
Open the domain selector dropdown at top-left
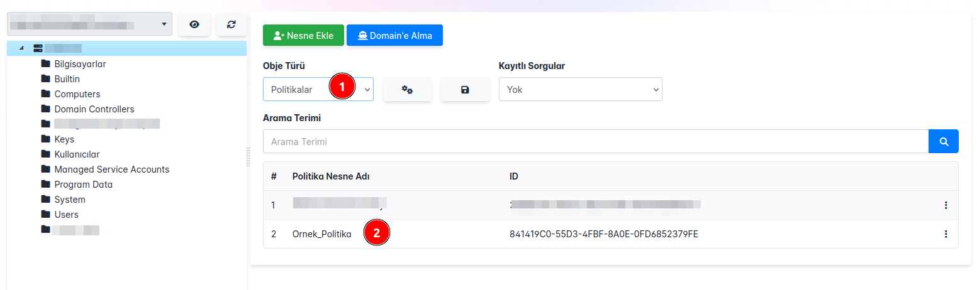coord(89,24)
